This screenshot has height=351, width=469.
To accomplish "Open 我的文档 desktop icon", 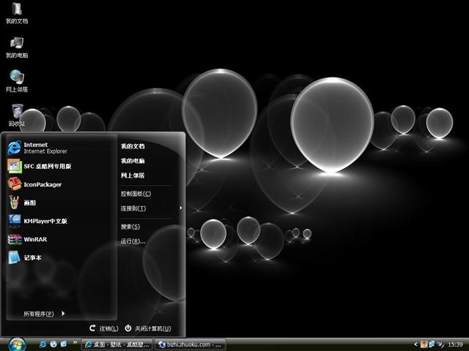I will coord(16,12).
